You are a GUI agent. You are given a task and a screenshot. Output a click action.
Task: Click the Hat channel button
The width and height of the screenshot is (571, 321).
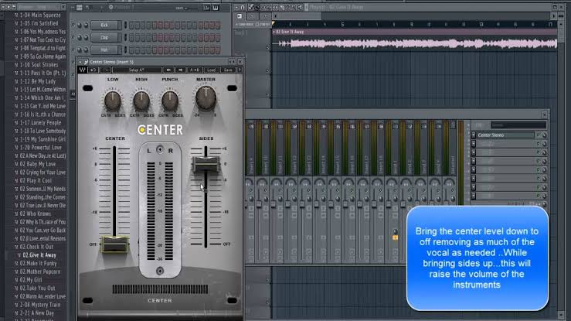(104, 50)
